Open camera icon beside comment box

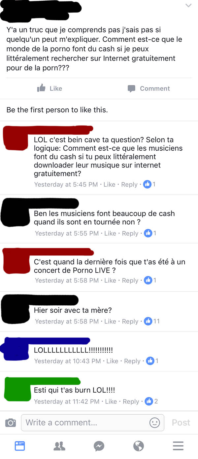point(11,422)
